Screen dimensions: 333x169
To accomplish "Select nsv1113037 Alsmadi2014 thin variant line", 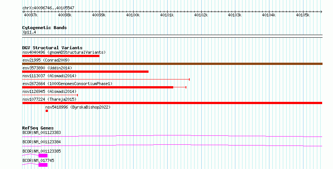I will [106, 79].
